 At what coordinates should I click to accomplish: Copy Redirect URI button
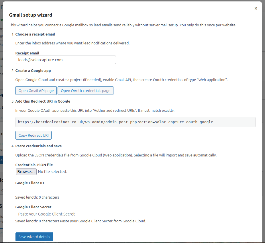(34, 135)
